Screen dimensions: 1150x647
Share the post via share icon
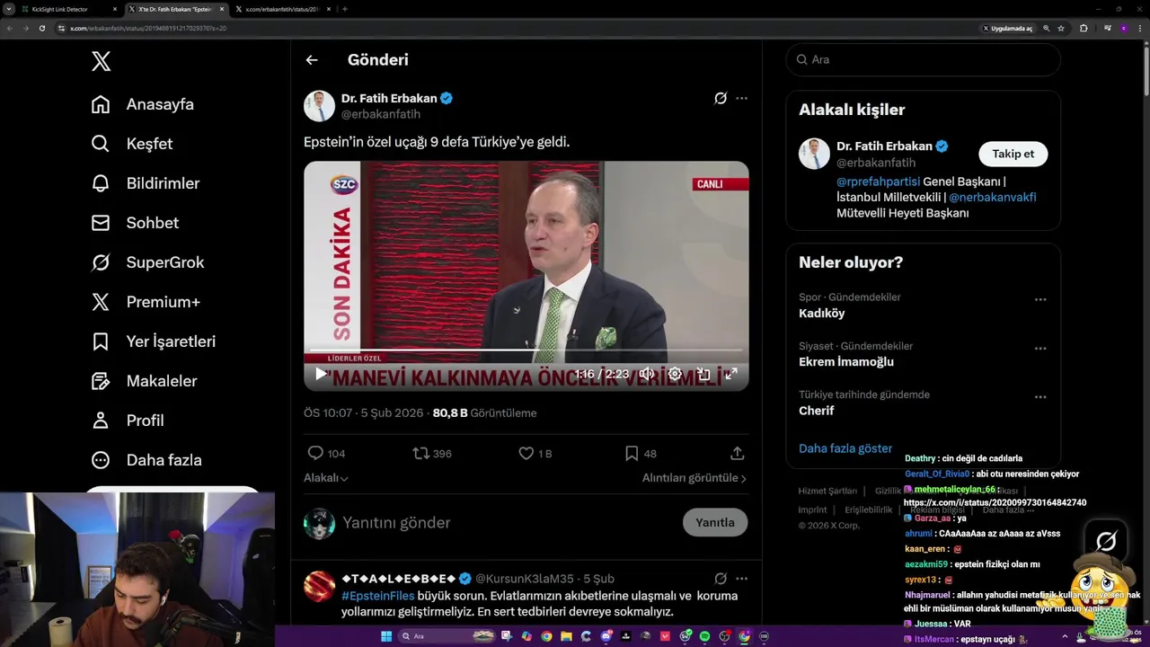(737, 454)
